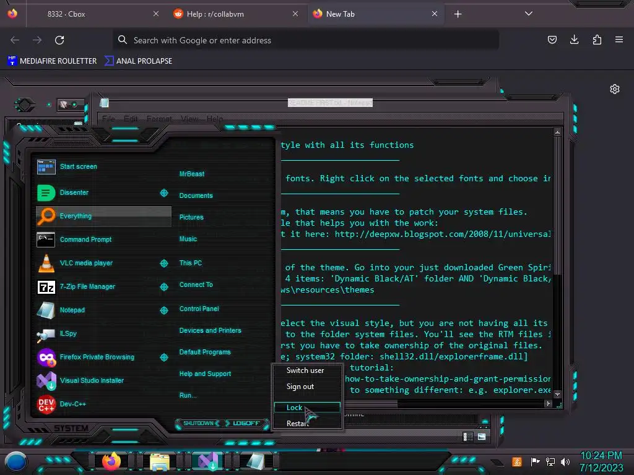Open network status in system tray
This screenshot has width=634, height=475.
click(x=550, y=461)
